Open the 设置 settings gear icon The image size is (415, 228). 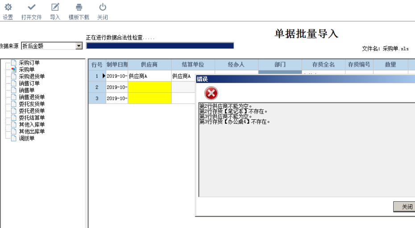(8, 7)
